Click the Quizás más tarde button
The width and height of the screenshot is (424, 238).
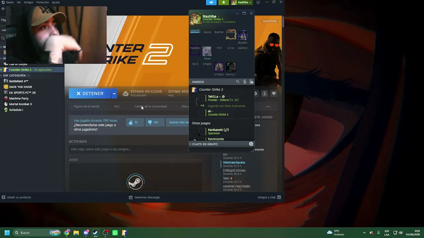[x=178, y=122]
